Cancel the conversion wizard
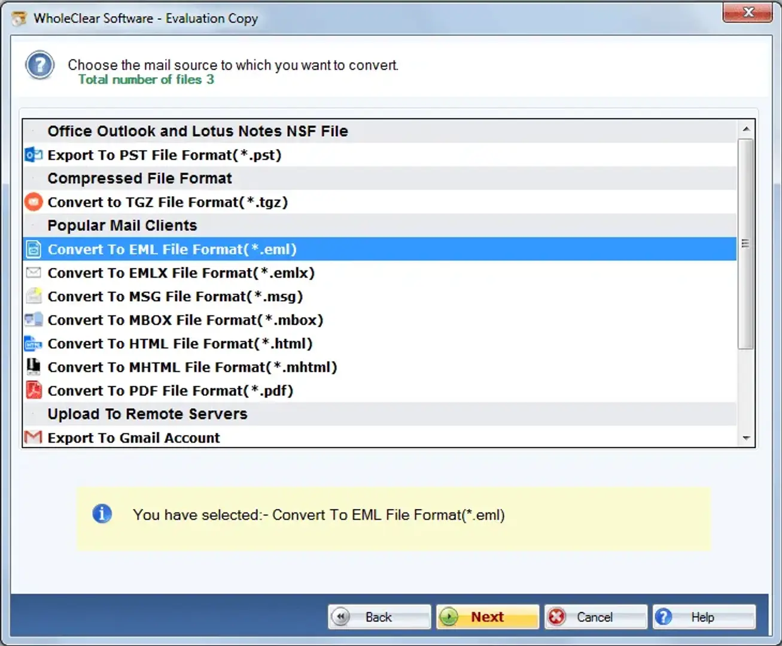 click(x=595, y=617)
